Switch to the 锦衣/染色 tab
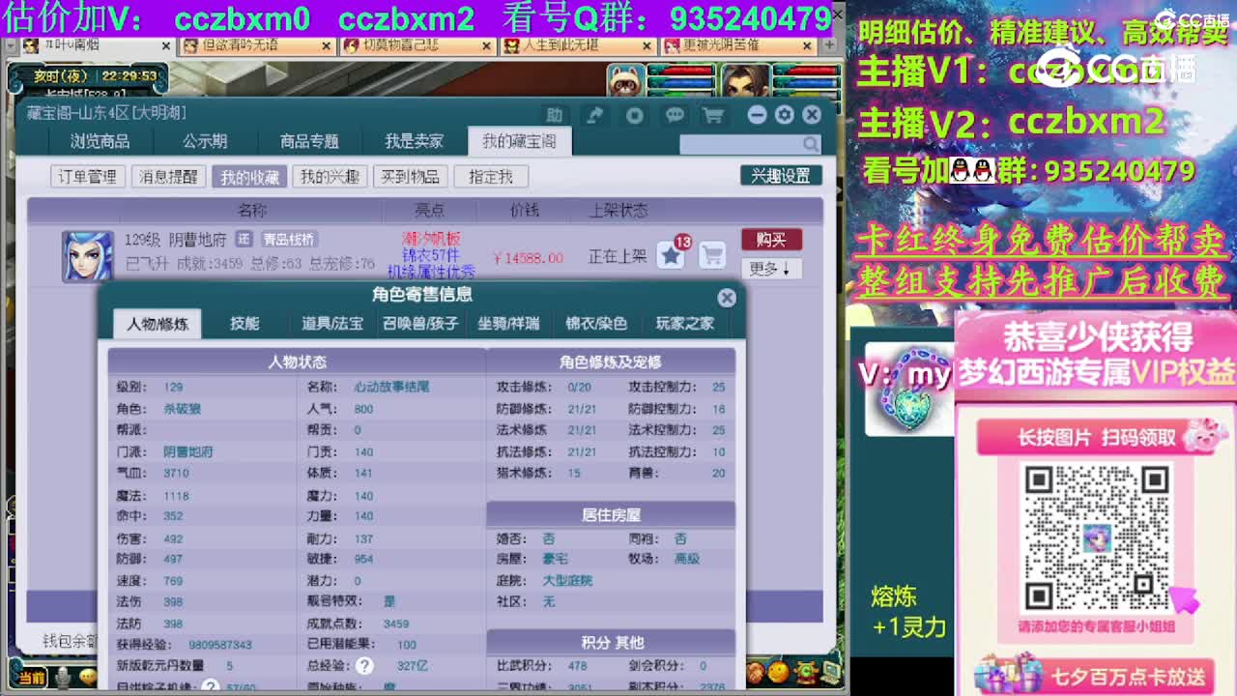Image resolution: width=1237 pixels, height=696 pixels. coord(596,324)
